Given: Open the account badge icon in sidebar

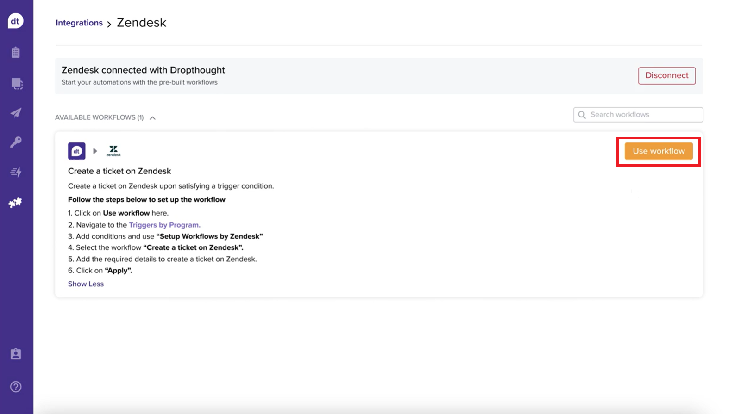Looking at the screenshot, I should (16, 354).
